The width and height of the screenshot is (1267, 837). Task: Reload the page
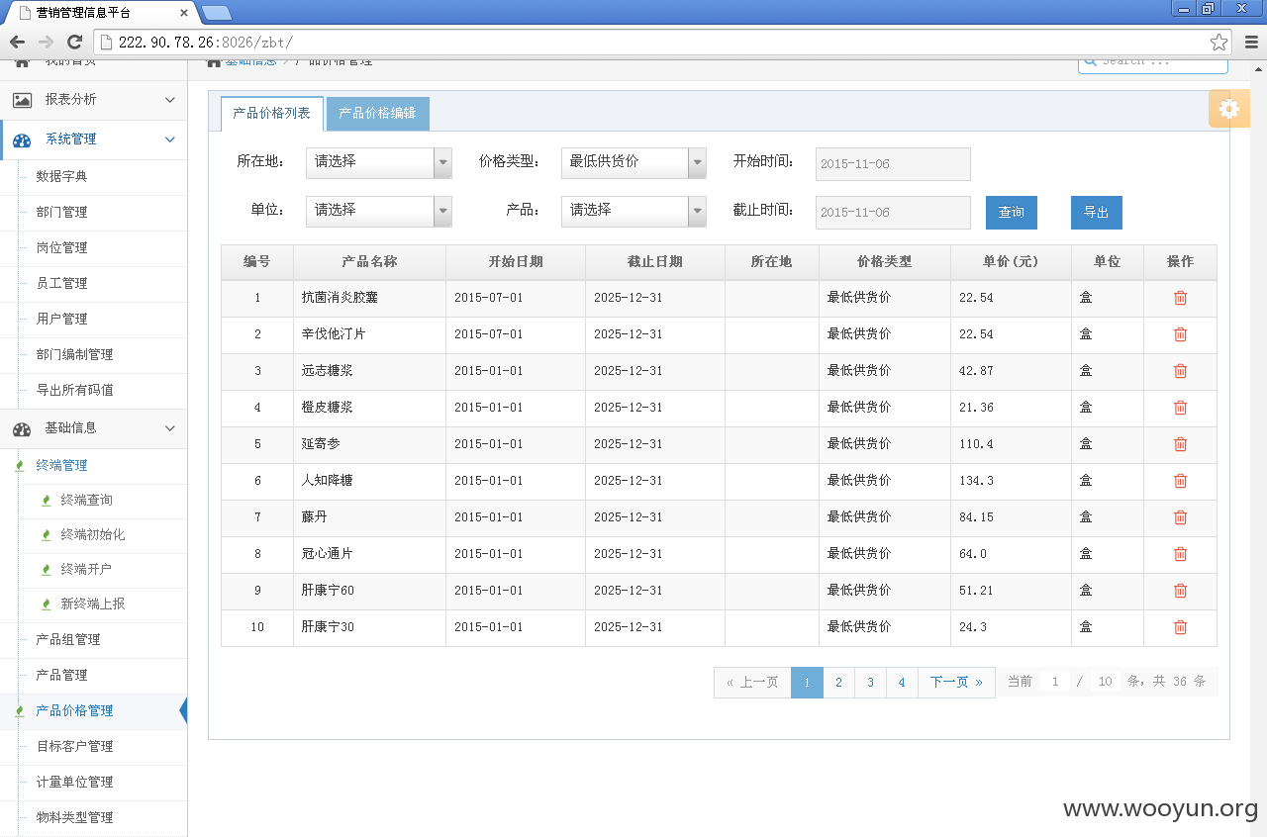pyautogui.click(x=74, y=42)
